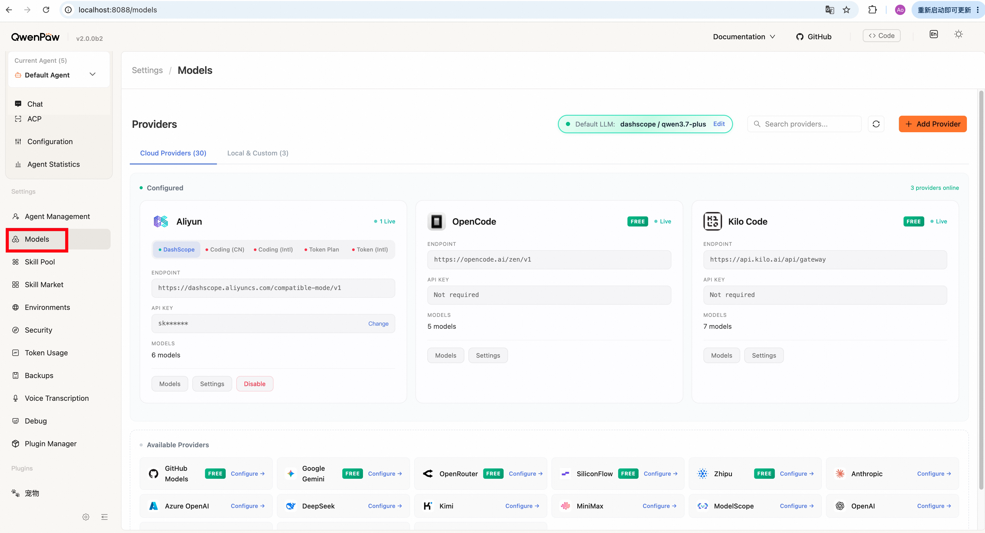Reload the page using the browser refresh icon
Viewport: 985px width, 533px height.
[x=46, y=10]
